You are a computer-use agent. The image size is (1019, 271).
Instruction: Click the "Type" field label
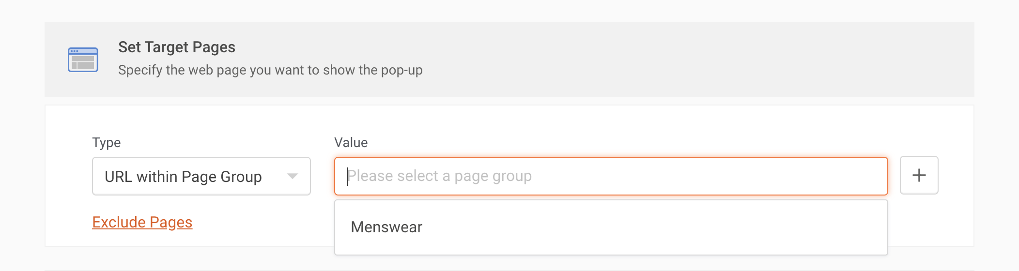[106, 143]
